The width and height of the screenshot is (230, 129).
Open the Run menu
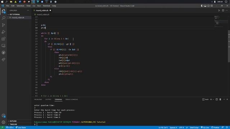[39, 6]
